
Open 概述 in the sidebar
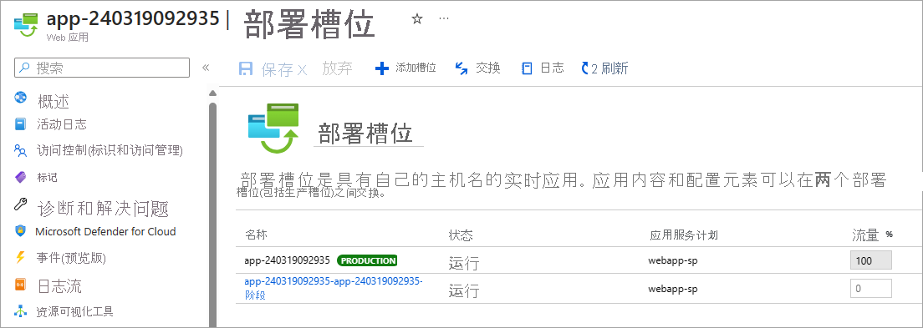54,102
